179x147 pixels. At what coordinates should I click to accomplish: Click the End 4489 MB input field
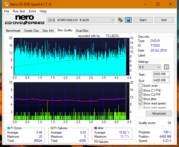(x=161, y=80)
